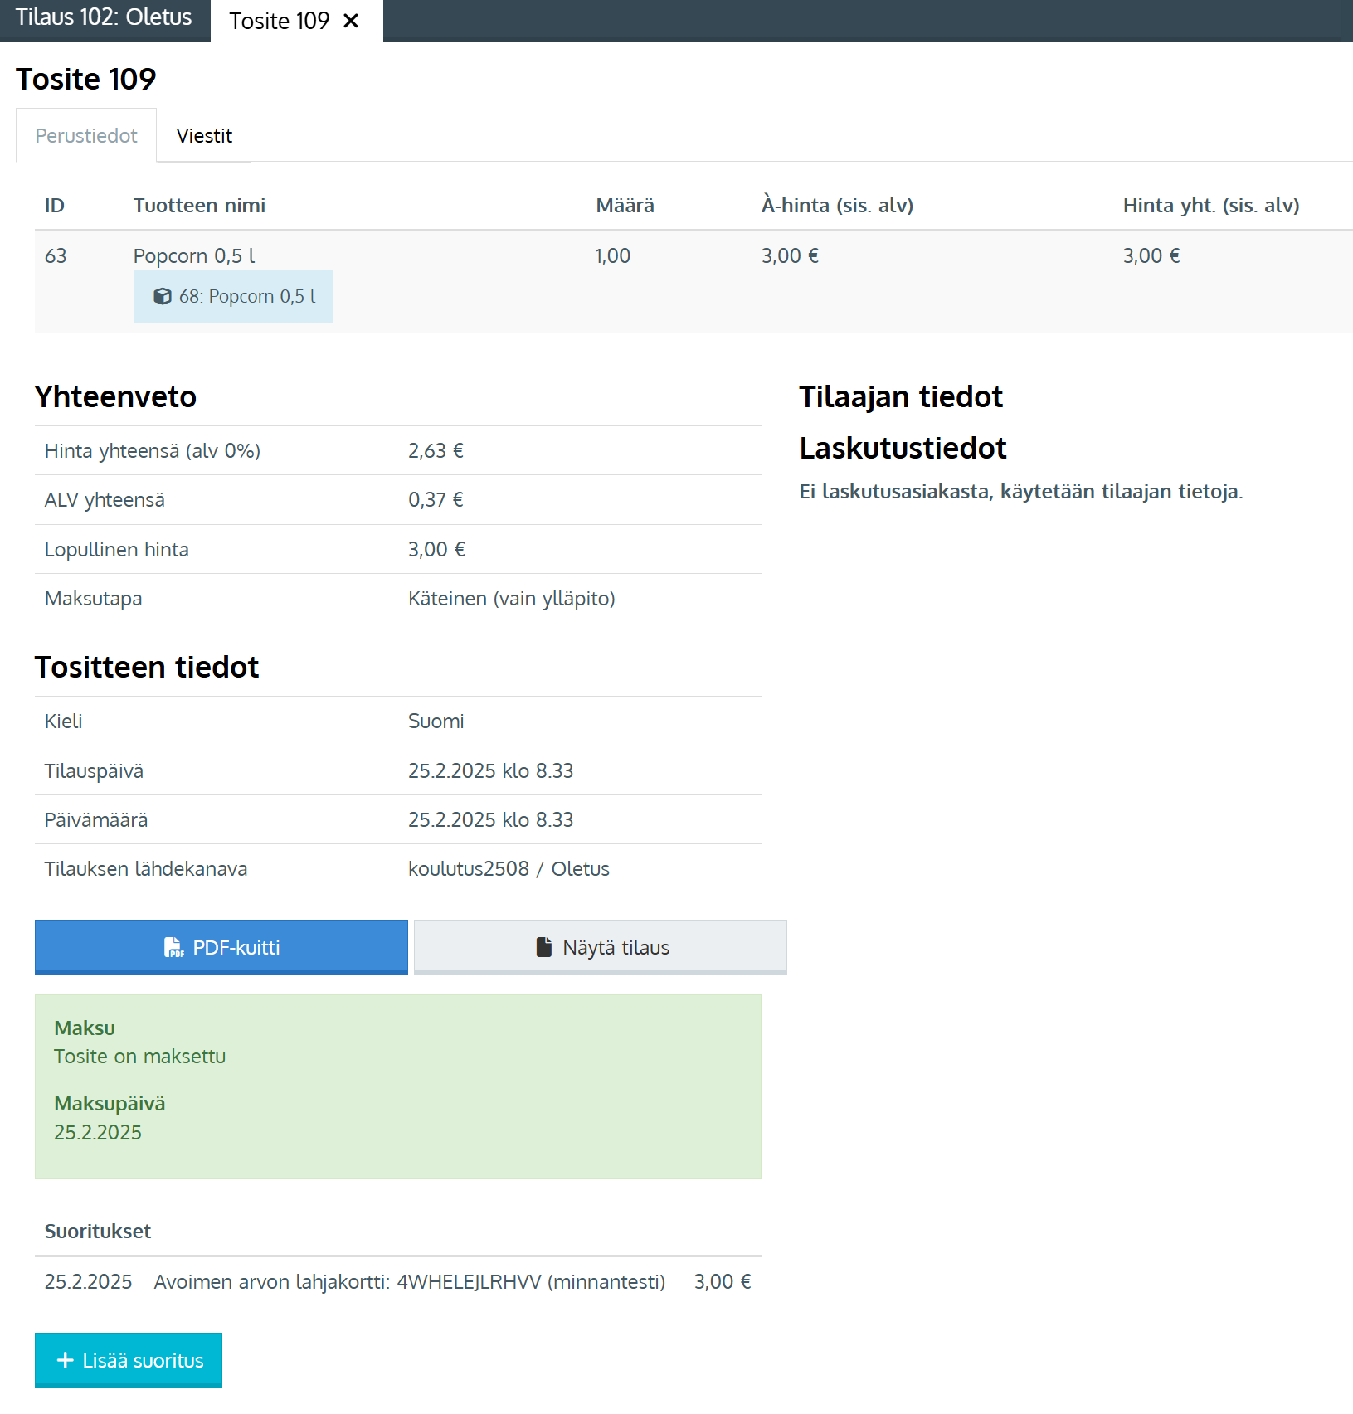Select the Maksupäivä date 25.2.2025
The height and width of the screenshot is (1414, 1353).
coord(98,1132)
